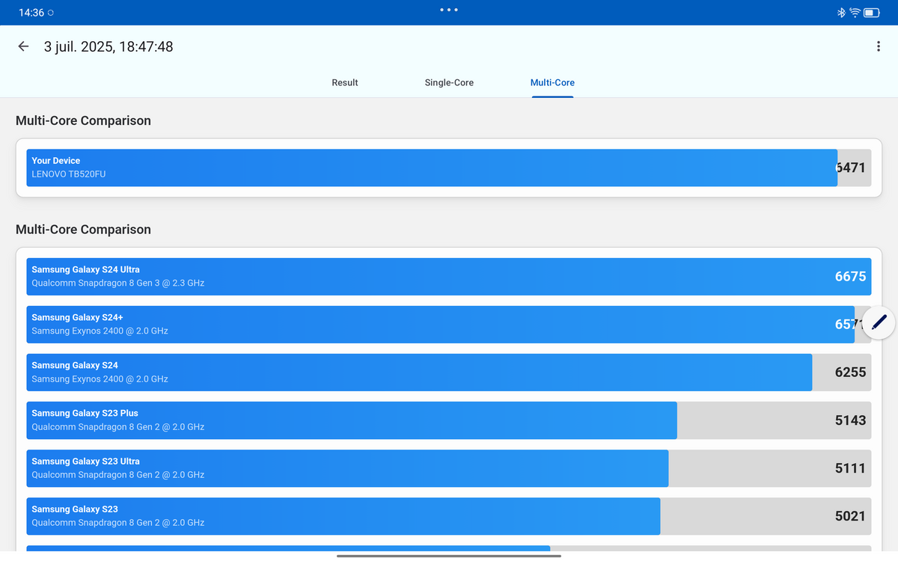Tap the navigation gesture bar at bottom

(449, 556)
